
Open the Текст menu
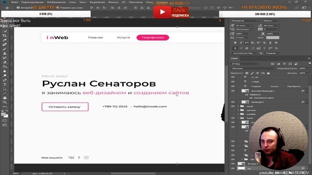(x=82, y=2)
